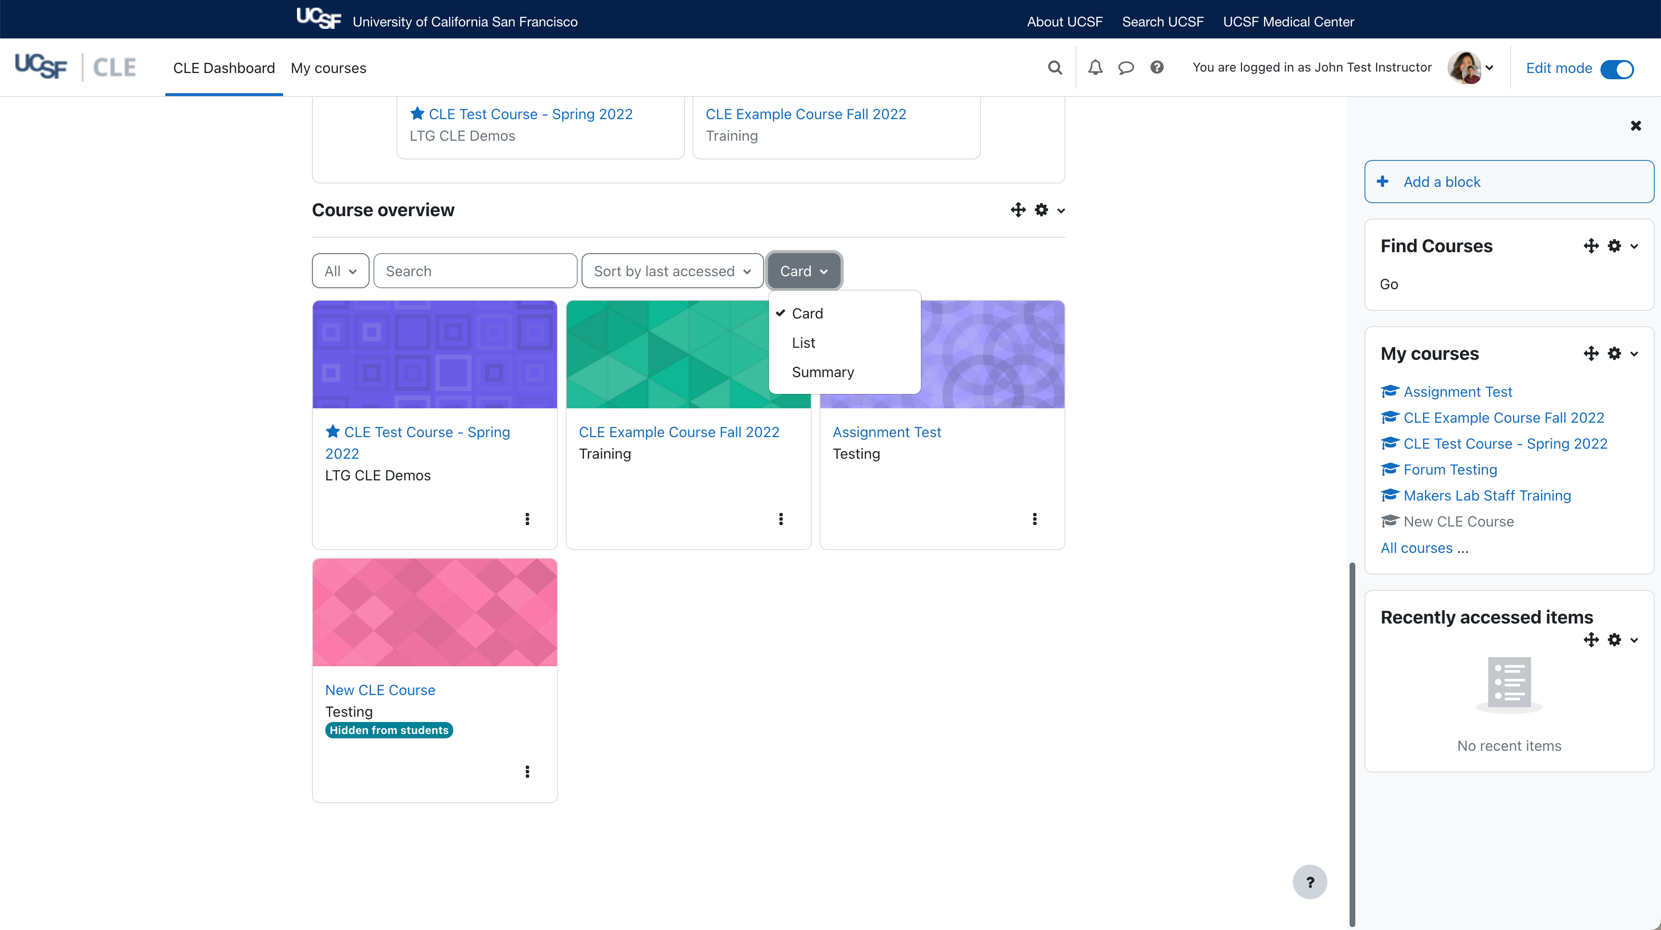Open Assignment Test card link
The height and width of the screenshot is (930, 1661).
pos(887,432)
